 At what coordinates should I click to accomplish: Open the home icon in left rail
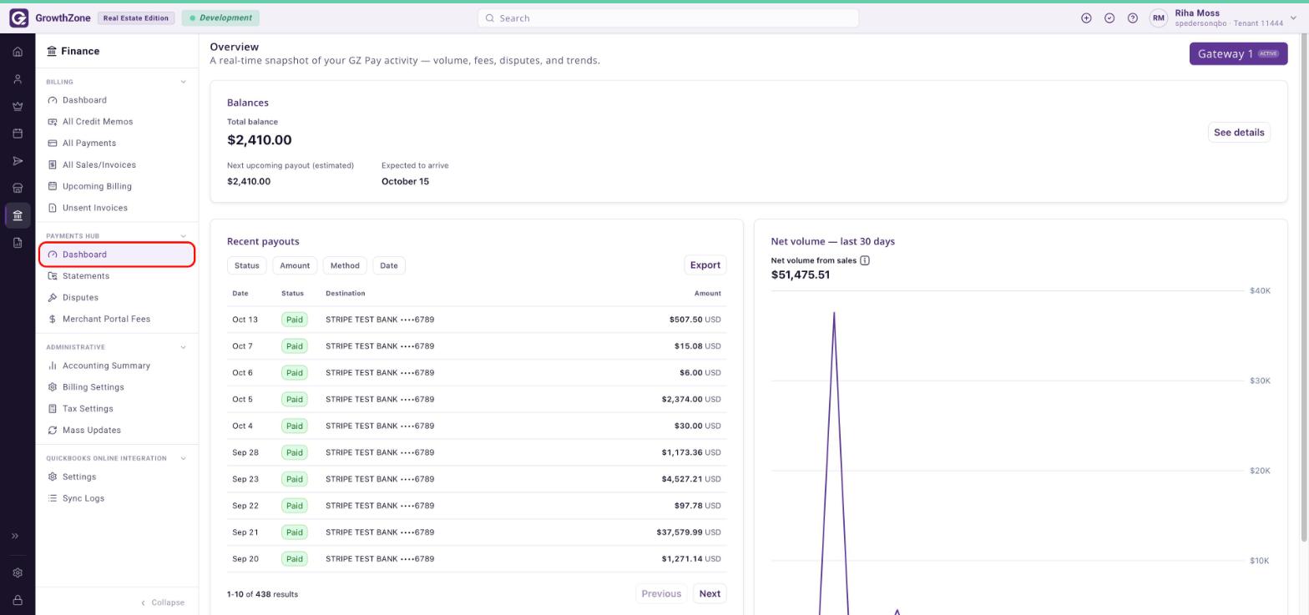tap(18, 52)
